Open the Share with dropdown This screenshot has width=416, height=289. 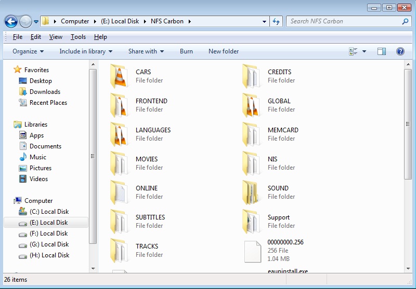click(x=146, y=51)
